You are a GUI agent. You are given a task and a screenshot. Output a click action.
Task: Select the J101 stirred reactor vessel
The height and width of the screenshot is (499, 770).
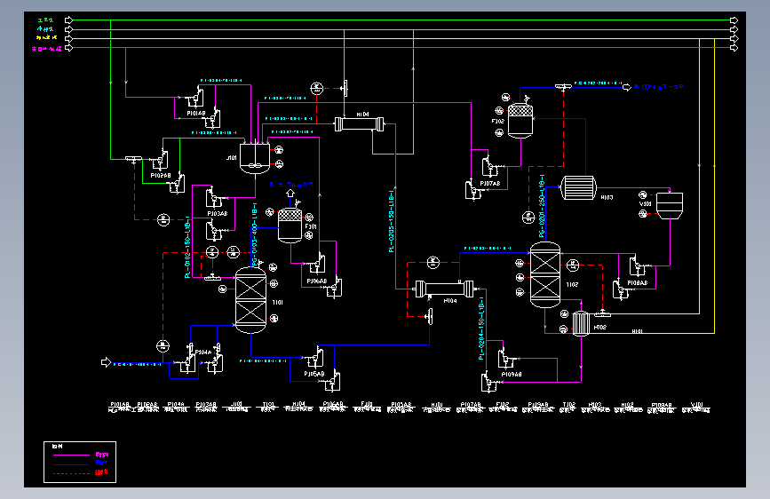[x=254, y=158]
